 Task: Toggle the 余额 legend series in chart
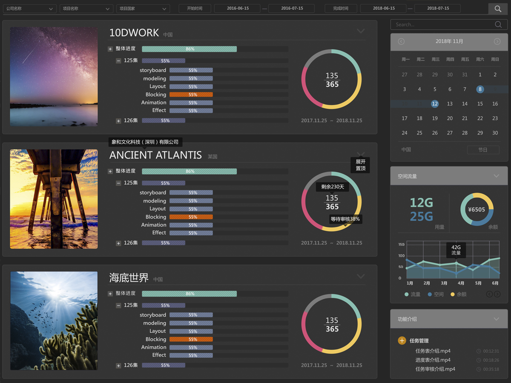[458, 294]
